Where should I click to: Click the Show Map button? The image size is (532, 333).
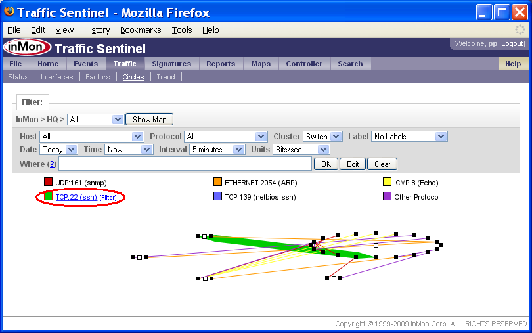[150, 120]
